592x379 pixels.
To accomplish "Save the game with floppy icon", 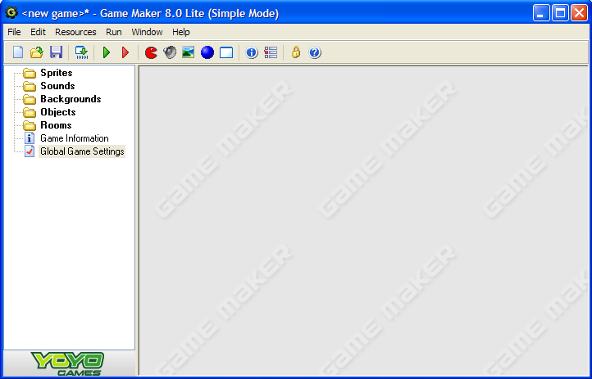I will (56, 52).
